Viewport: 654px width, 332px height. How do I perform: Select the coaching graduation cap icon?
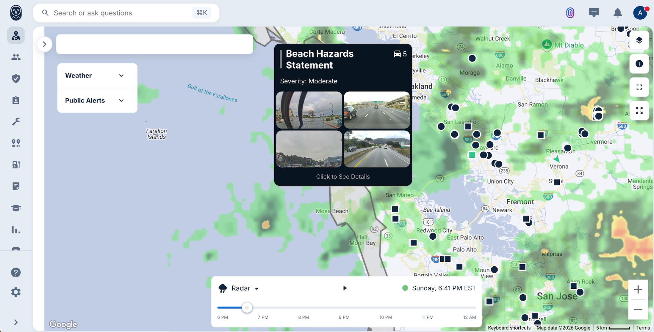15,208
